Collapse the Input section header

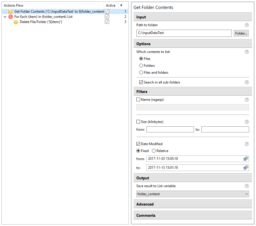point(193,17)
